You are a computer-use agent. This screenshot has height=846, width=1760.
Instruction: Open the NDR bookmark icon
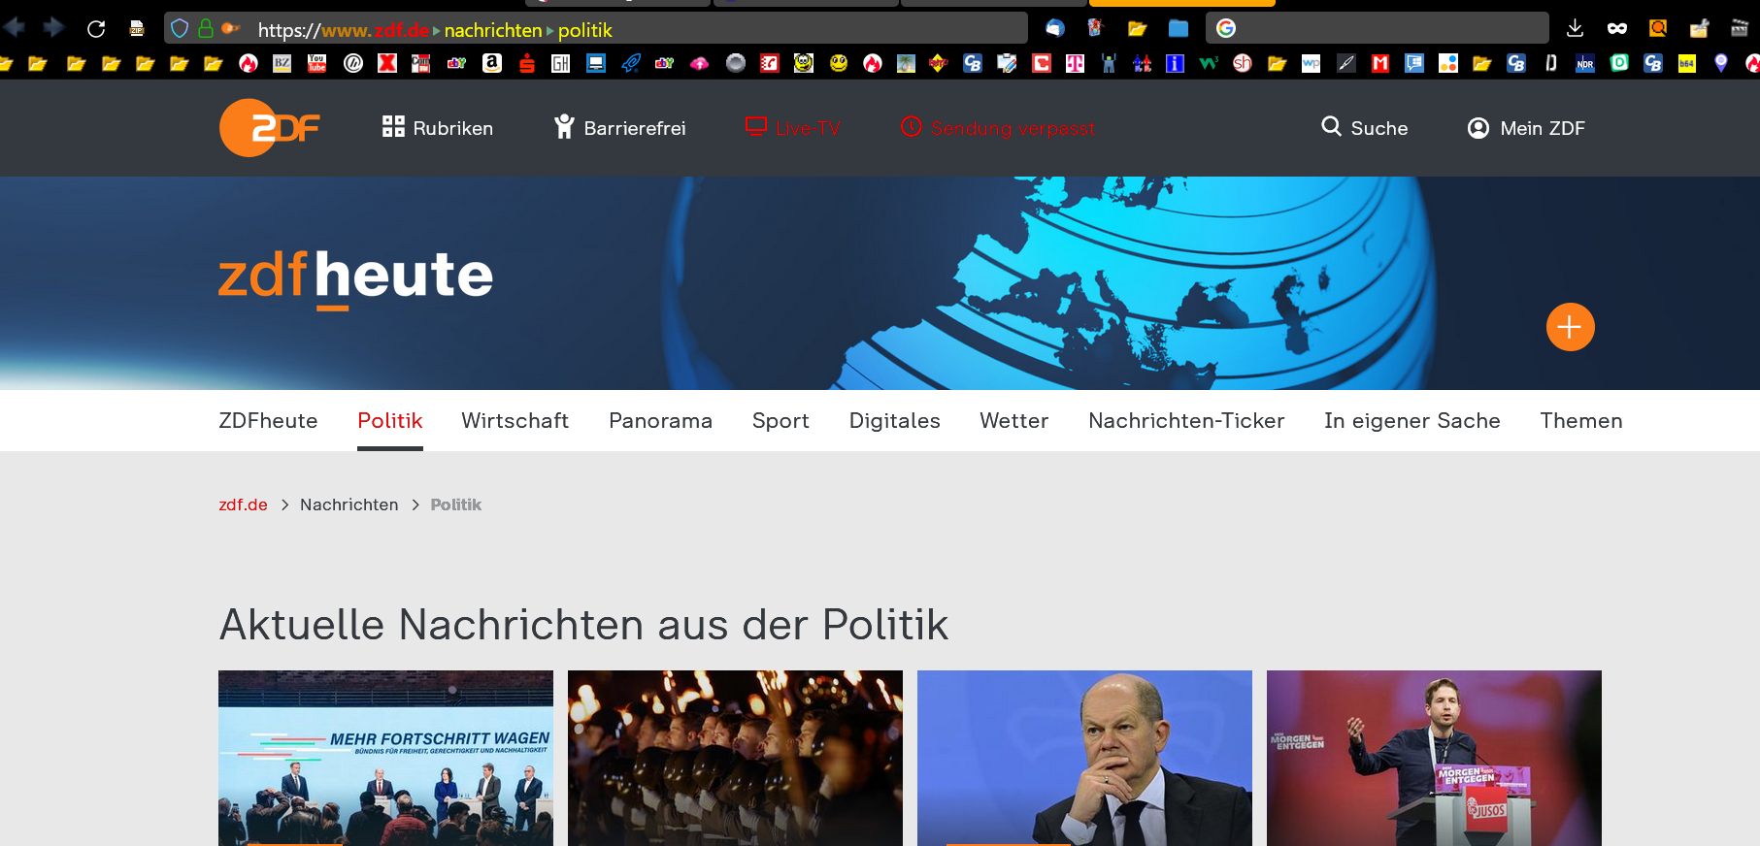click(1585, 64)
